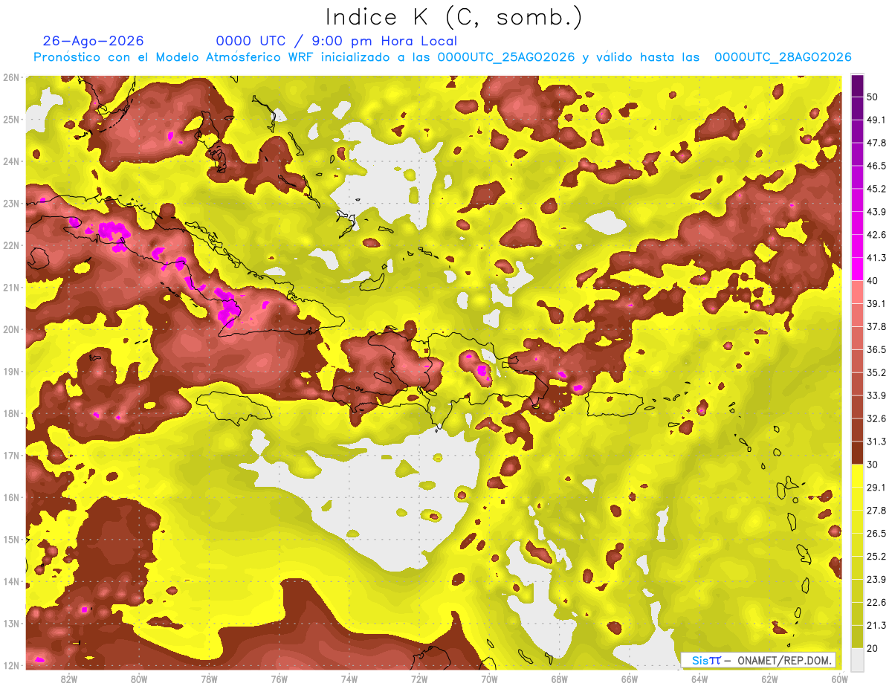Click longitude axis label "82W"
This screenshot has height=689, width=892.
pos(70,679)
